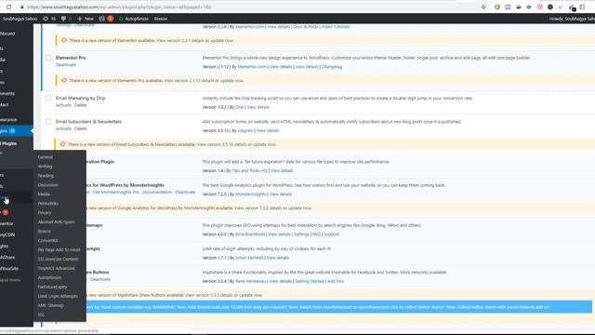The width and height of the screenshot is (595, 335).
Task: Open author link Tips and Tricks HQ
Action: [x=249, y=171]
